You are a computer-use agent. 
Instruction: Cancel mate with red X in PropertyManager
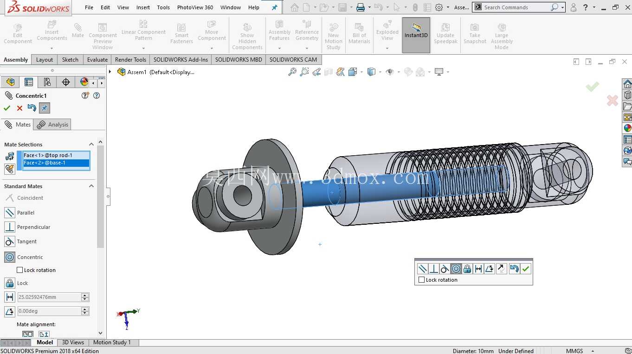point(19,108)
